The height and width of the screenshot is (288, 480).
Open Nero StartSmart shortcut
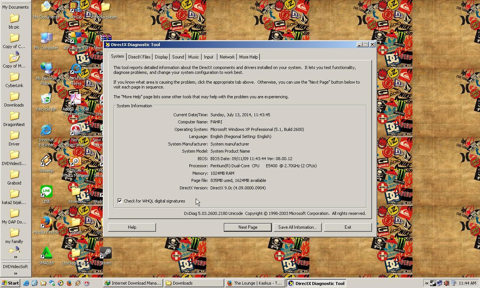(76, 135)
